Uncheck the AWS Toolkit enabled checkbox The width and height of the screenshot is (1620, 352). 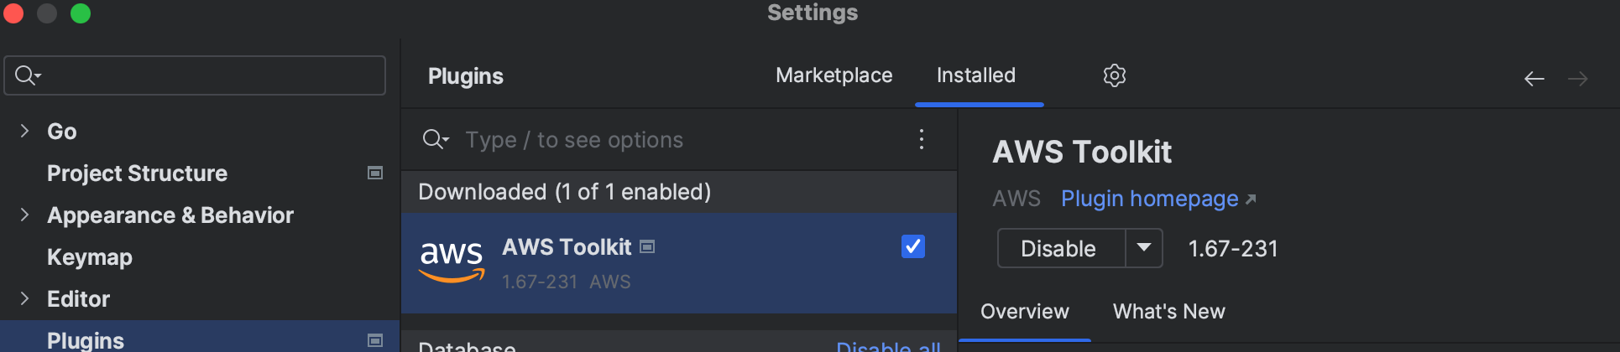coord(912,246)
